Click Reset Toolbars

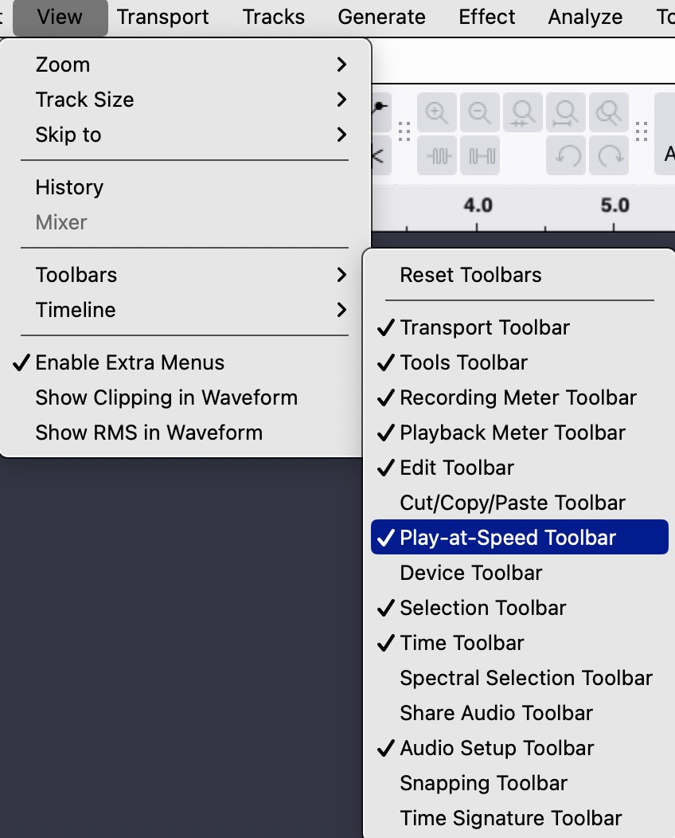[470, 275]
